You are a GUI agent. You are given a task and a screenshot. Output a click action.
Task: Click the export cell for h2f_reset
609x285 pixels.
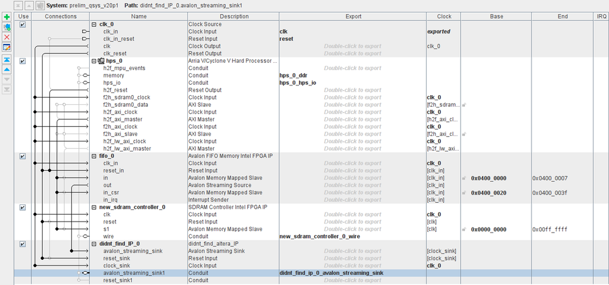(x=353, y=90)
